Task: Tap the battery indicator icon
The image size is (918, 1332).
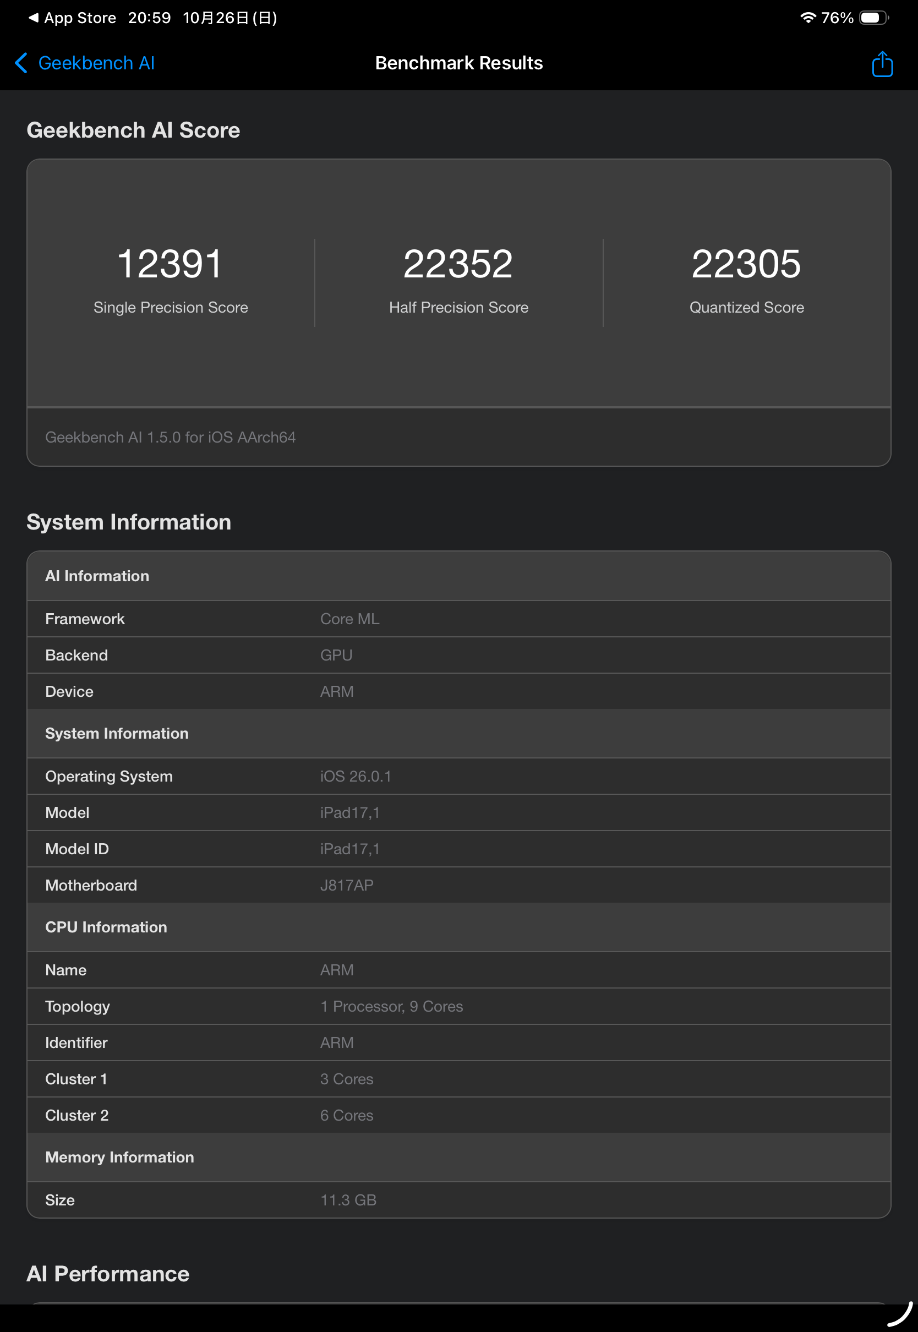Action: 873,18
